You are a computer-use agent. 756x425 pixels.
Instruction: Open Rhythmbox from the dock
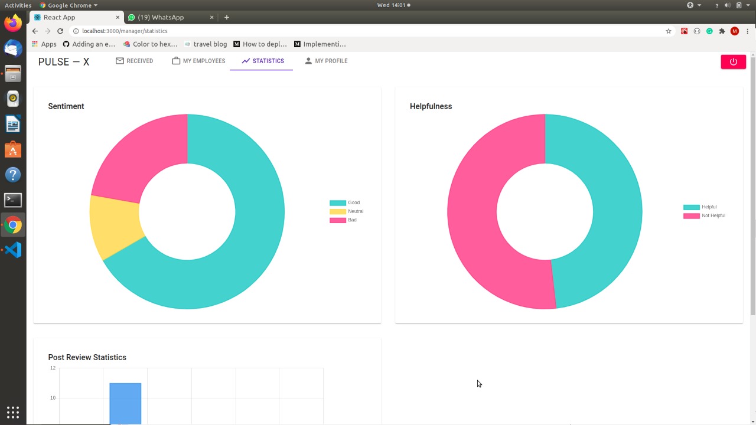click(13, 99)
